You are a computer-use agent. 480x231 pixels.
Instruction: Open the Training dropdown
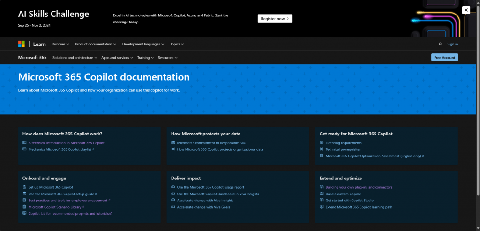point(145,58)
